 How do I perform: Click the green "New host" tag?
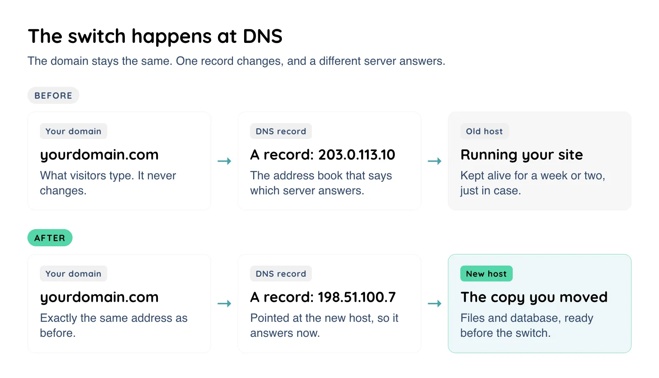pyautogui.click(x=487, y=274)
